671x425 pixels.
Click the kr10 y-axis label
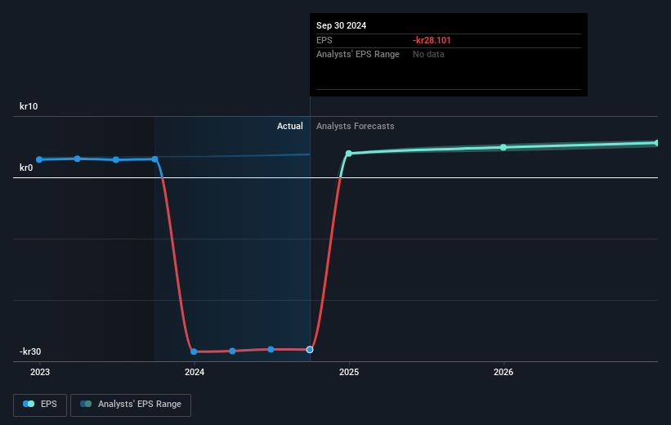click(x=29, y=106)
